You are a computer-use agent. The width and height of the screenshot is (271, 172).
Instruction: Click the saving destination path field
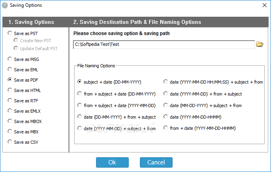click(x=164, y=45)
